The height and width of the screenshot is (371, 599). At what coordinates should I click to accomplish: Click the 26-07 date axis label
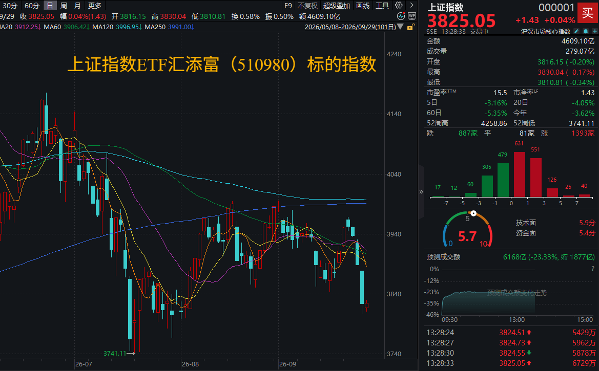coord(84,364)
